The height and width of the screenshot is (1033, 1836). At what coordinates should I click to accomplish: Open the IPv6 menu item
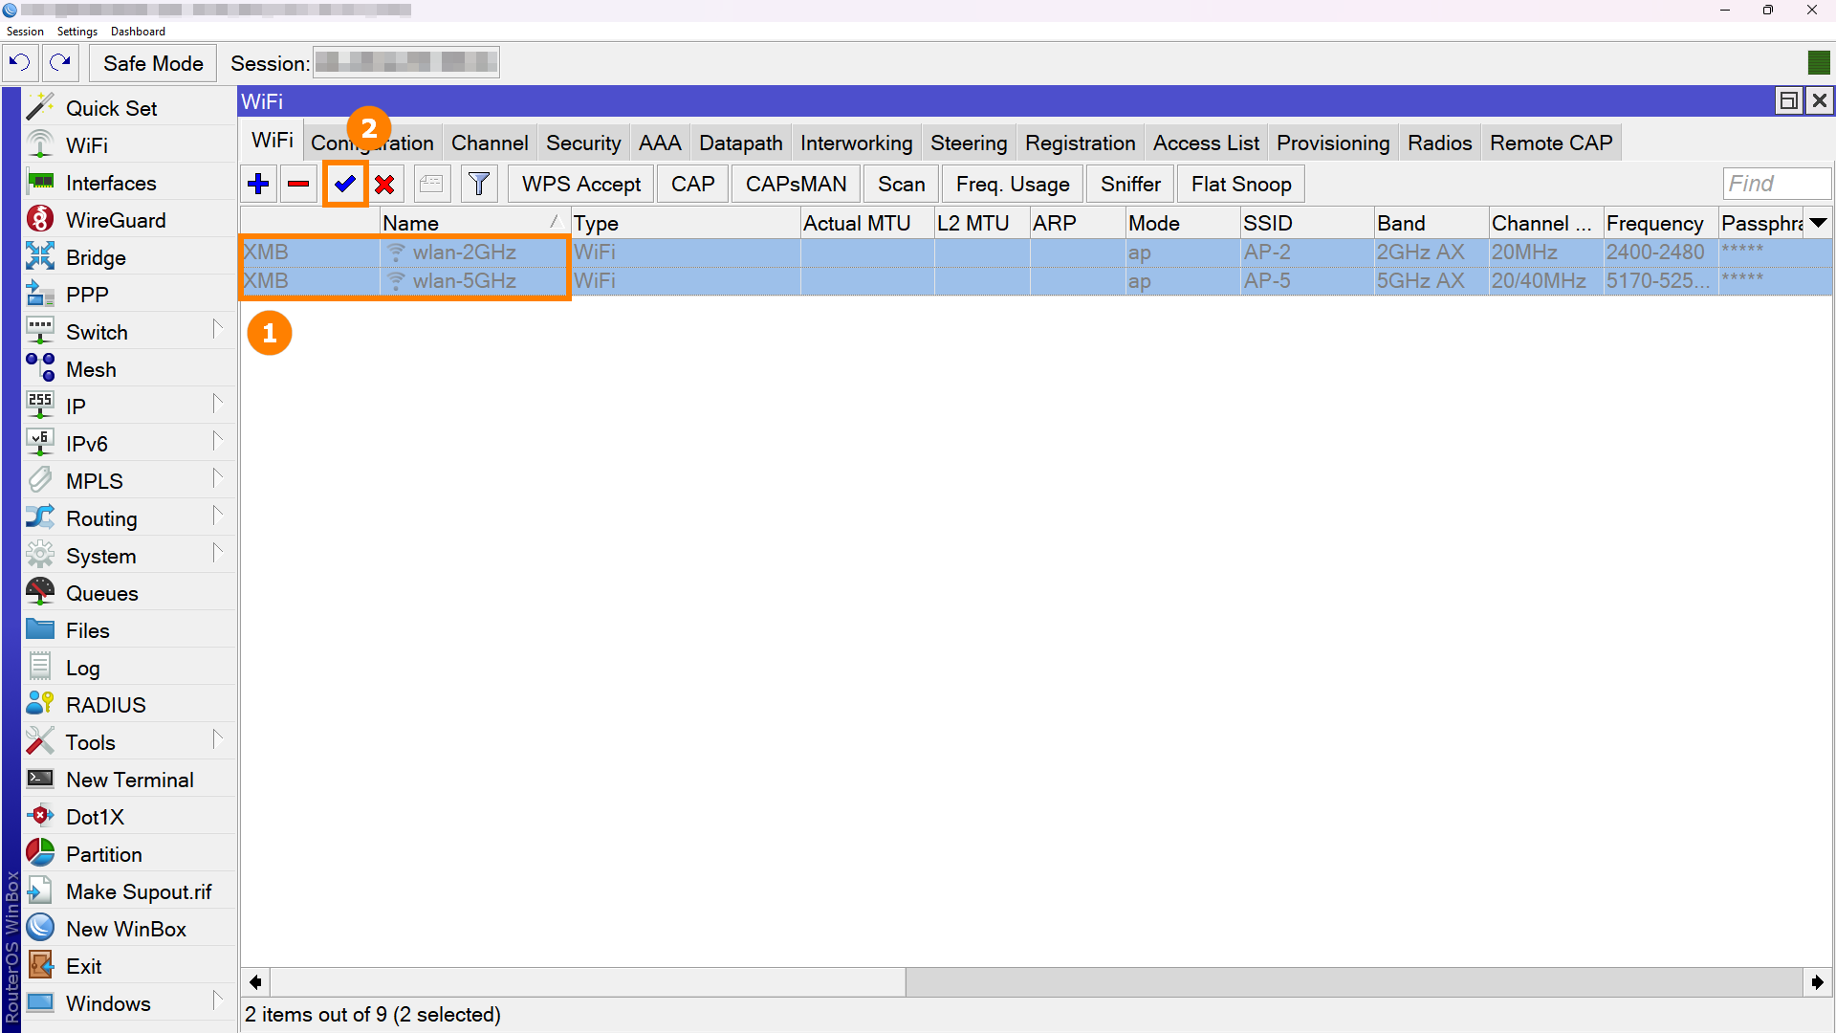pyautogui.click(x=129, y=444)
